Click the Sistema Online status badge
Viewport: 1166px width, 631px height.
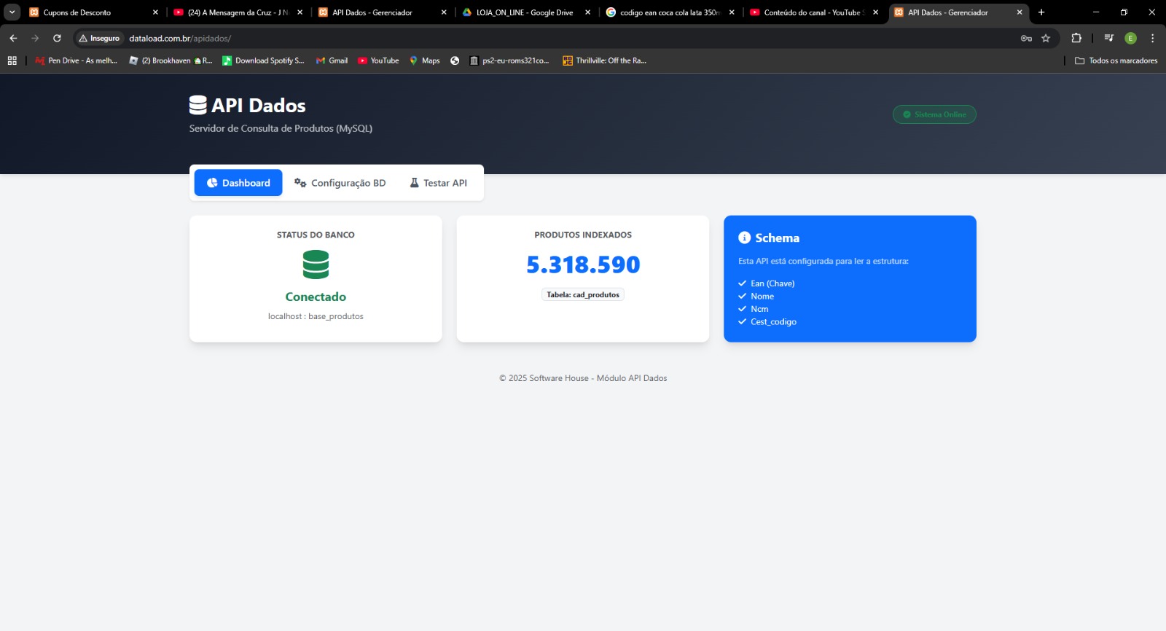(x=934, y=114)
